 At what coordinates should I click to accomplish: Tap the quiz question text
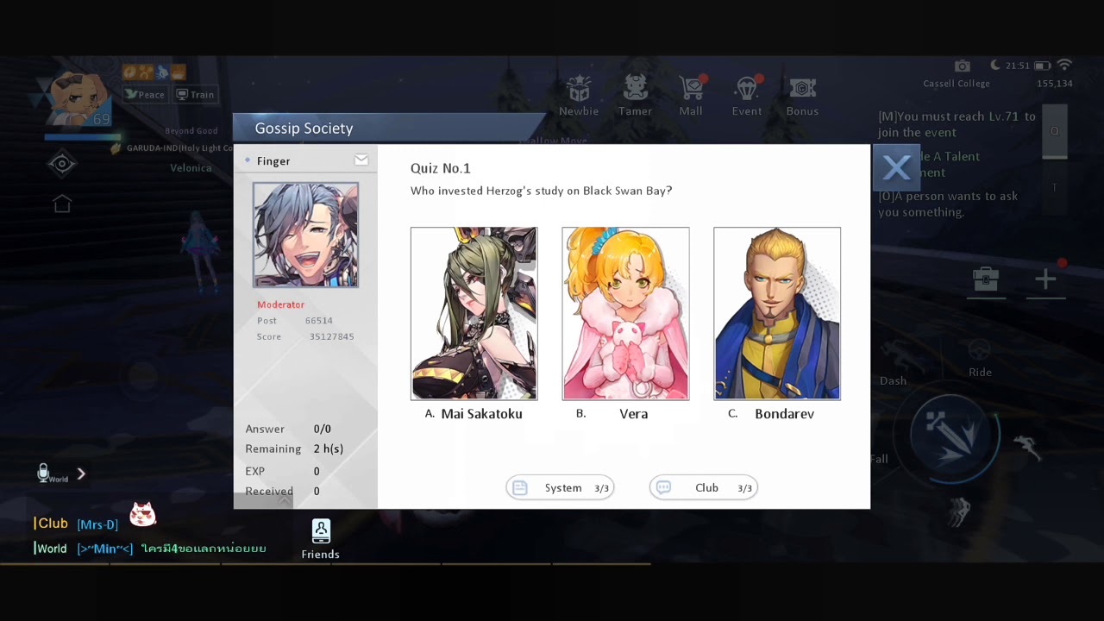(541, 191)
